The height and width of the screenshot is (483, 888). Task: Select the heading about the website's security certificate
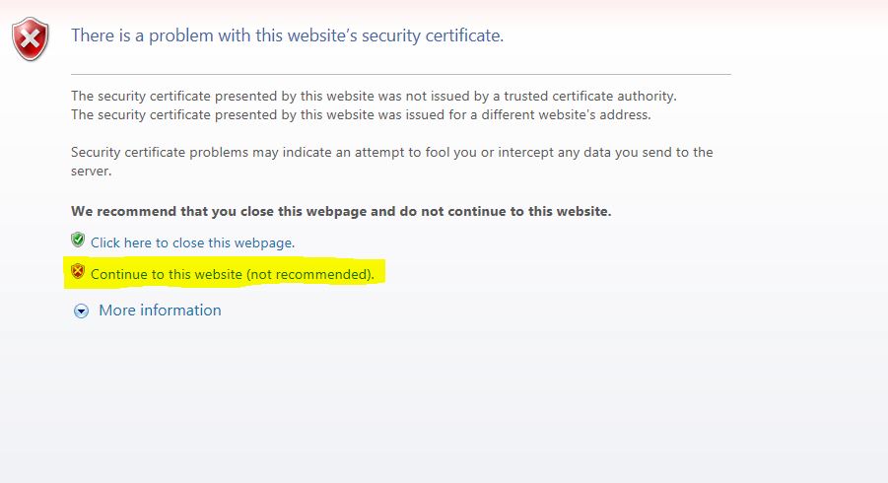tap(287, 35)
